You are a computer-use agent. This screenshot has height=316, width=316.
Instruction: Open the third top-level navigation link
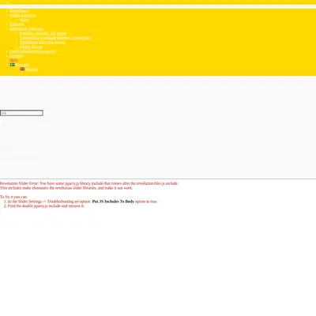[17, 24]
